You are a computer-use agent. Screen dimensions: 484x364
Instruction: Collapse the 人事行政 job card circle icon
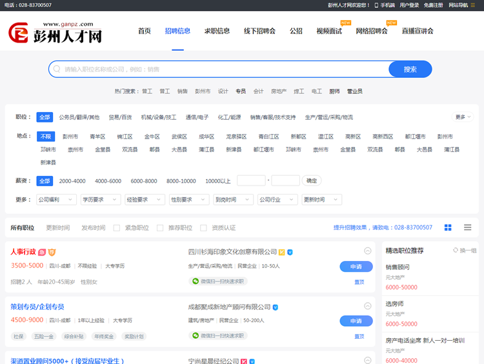[368, 251]
